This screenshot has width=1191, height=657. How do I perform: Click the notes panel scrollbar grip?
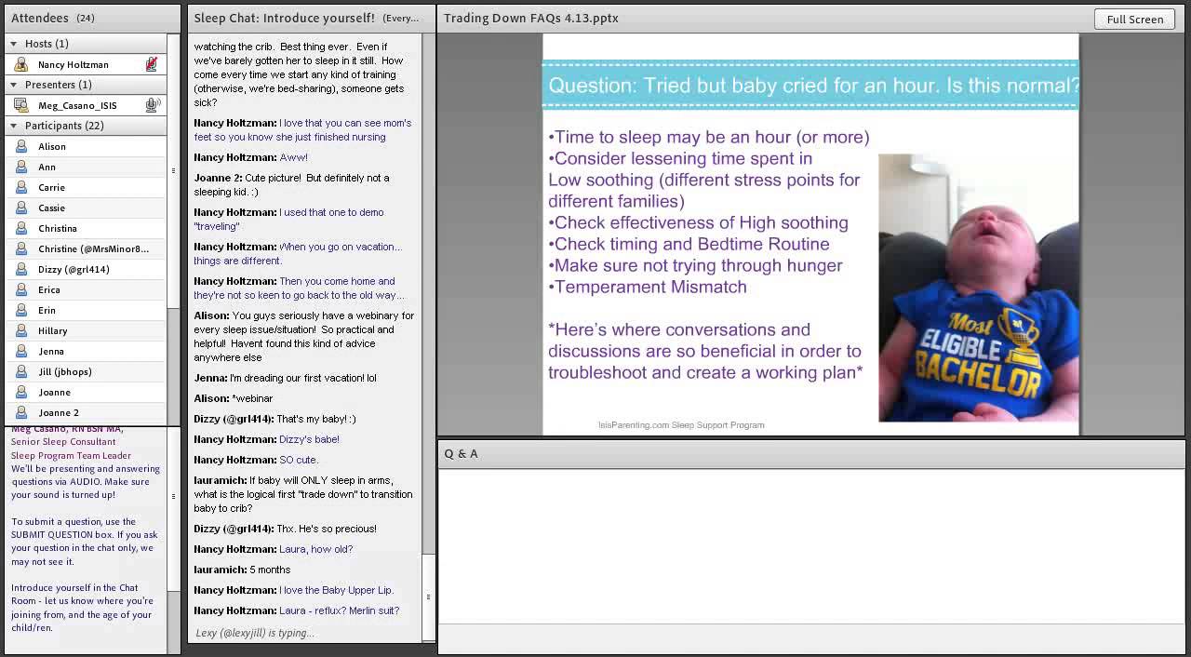point(173,496)
